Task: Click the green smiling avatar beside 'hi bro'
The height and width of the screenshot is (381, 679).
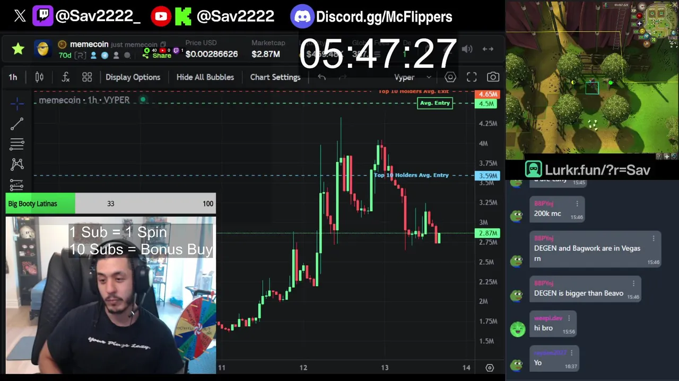Action: (x=517, y=329)
